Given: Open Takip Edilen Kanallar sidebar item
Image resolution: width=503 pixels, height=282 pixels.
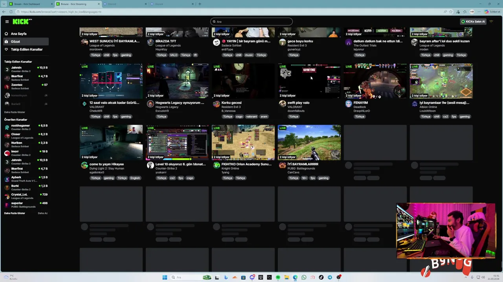Looking at the screenshot, I should [26, 49].
